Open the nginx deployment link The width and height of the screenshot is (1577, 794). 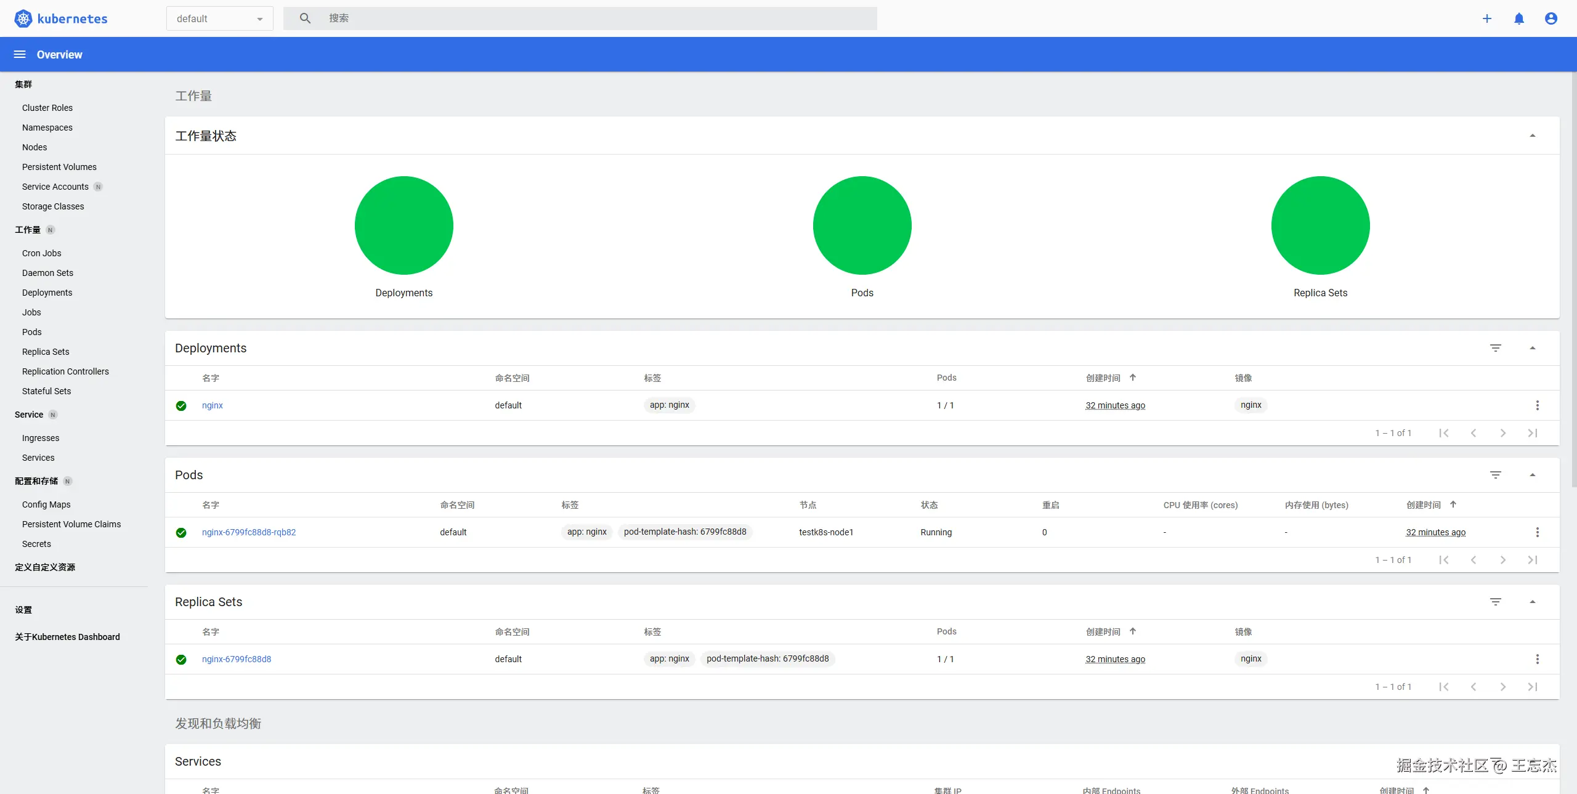(x=212, y=405)
